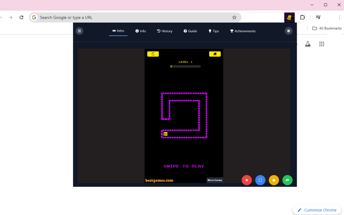Open the bestgames.com link
The image size is (344, 215).
(x=159, y=180)
